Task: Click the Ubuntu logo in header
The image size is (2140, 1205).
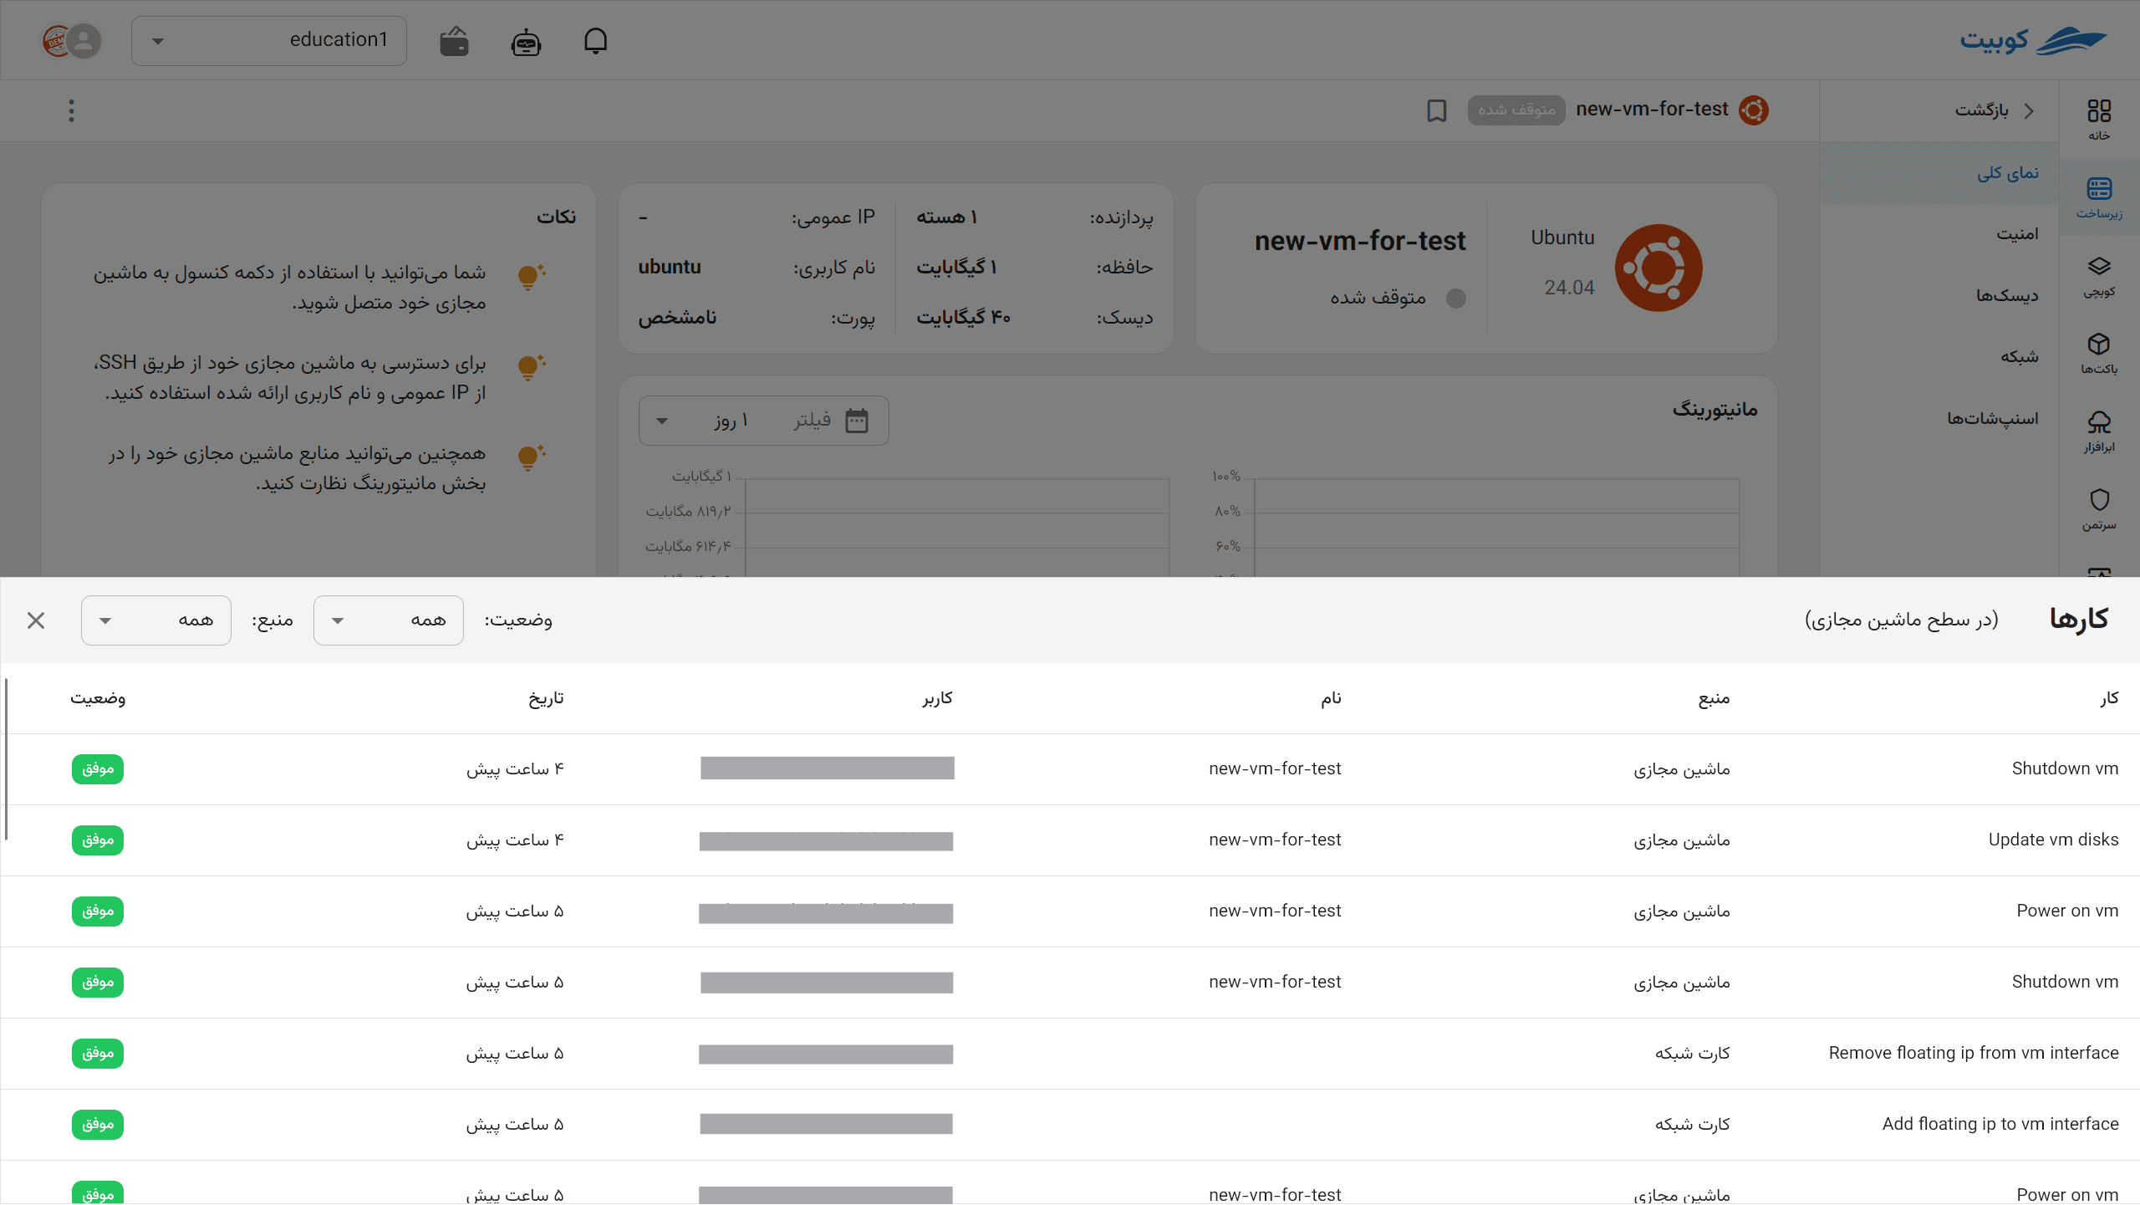Action: (1753, 110)
